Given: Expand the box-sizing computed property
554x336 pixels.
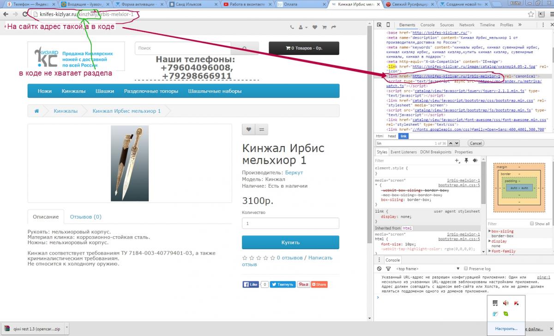Looking at the screenshot, I should 490,231.
